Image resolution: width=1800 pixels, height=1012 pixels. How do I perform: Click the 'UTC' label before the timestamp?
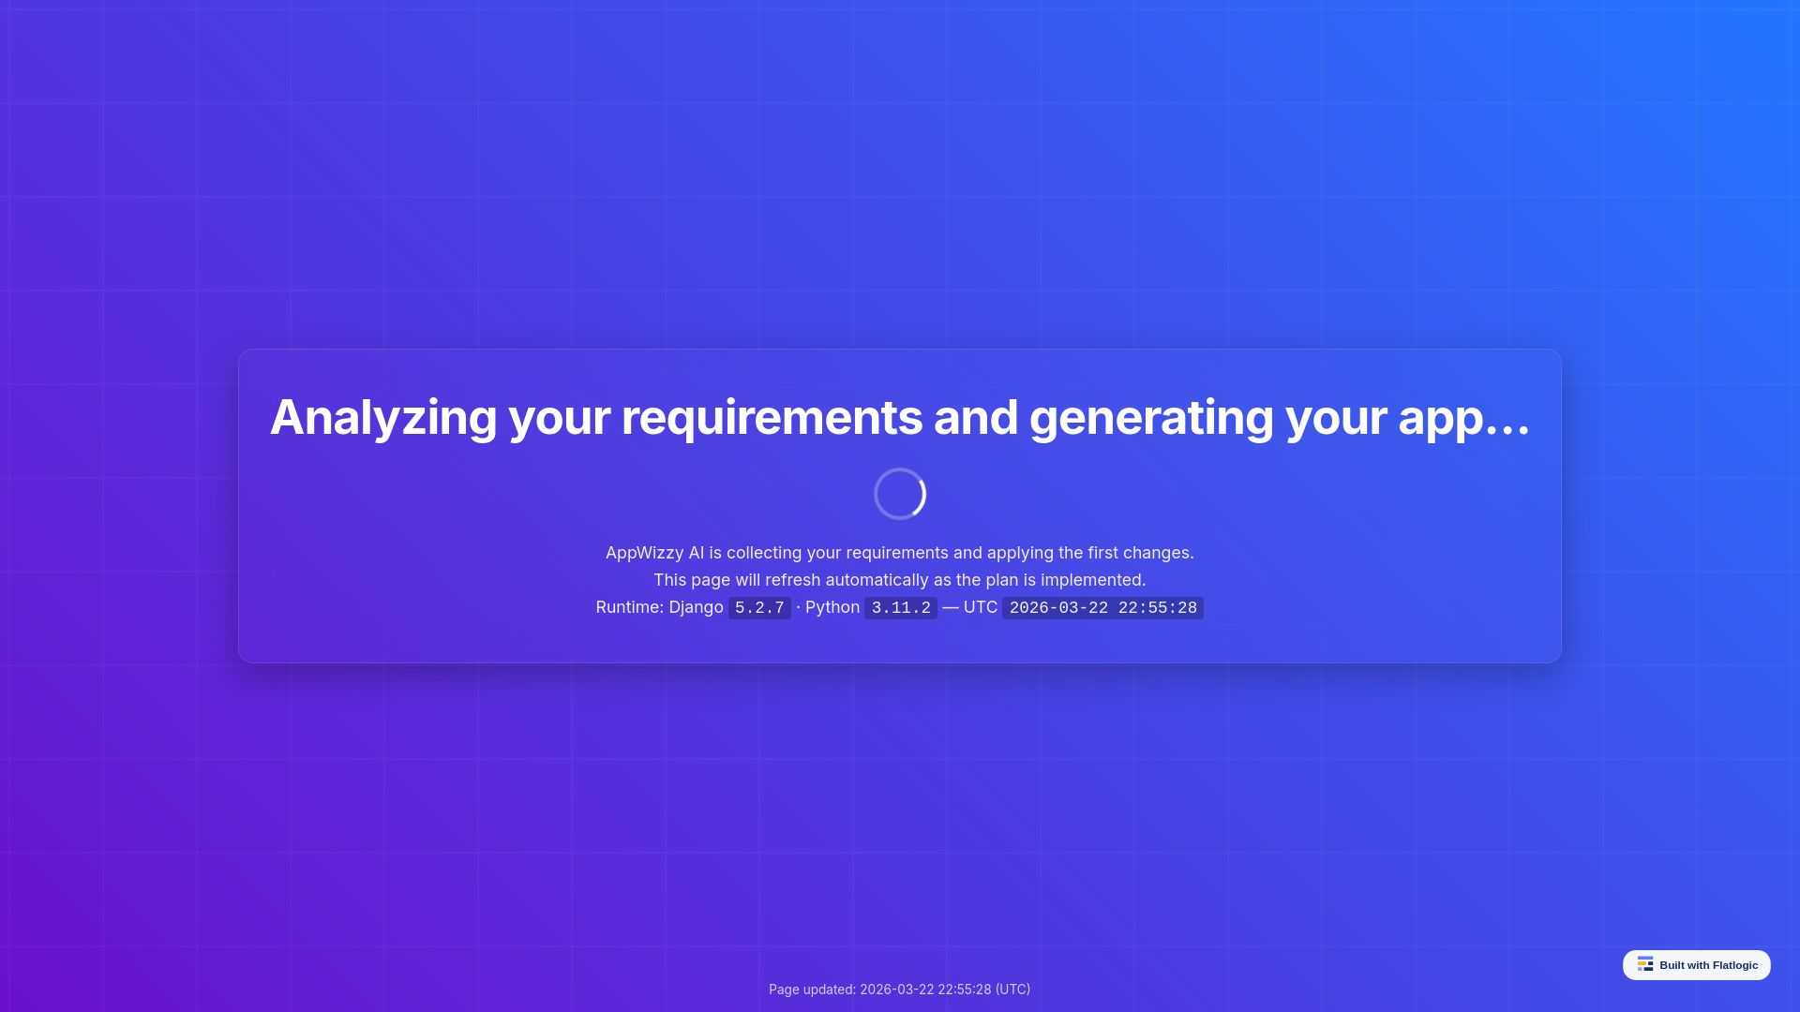pyautogui.click(x=980, y=607)
